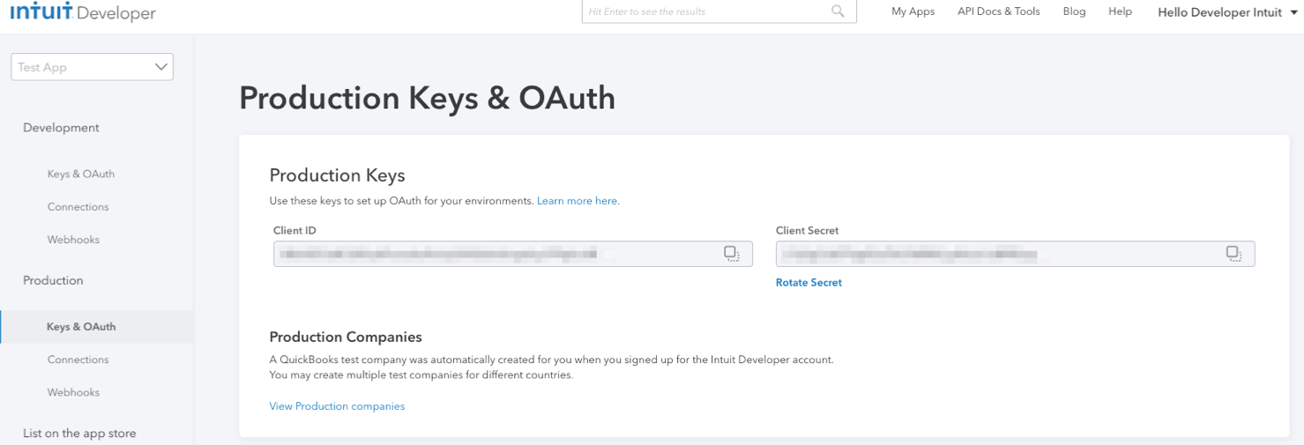
Task: Select Keys & OAuth under Development
Action: click(81, 174)
